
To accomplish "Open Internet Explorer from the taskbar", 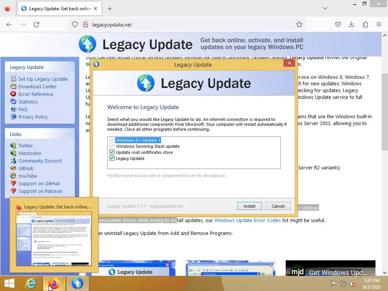I will click(x=31, y=283).
